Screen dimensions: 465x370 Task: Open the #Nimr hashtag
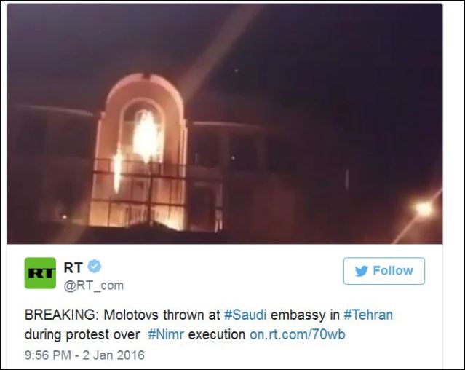click(166, 334)
